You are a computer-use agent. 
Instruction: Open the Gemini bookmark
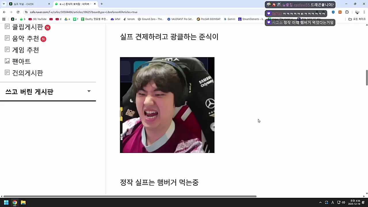(230, 19)
